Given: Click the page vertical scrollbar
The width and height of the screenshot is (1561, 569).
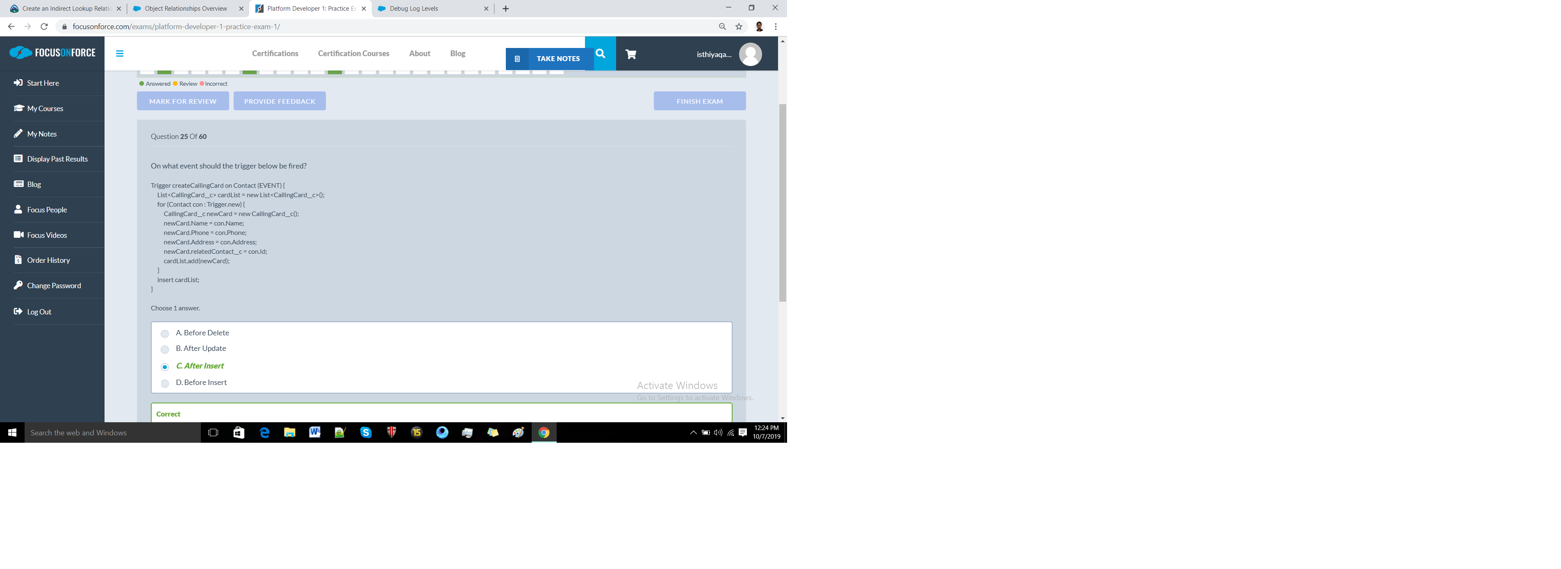Looking at the screenshot, I should coord(782,203).
